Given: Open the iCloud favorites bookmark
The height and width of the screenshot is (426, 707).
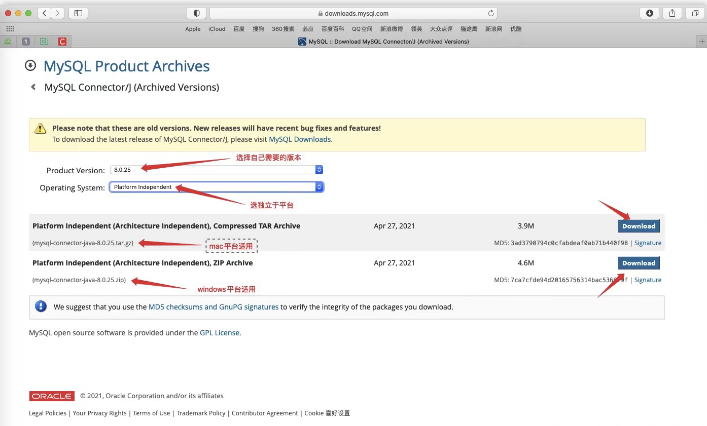Looking at the screenshot, I should tap(217, 29).
